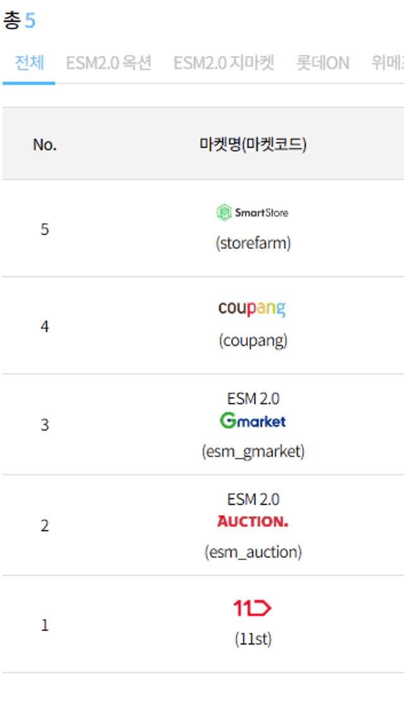Open the partially visible 위메프 tab
The width and height of the screenshot is (404, 705).
click(388, 63)
